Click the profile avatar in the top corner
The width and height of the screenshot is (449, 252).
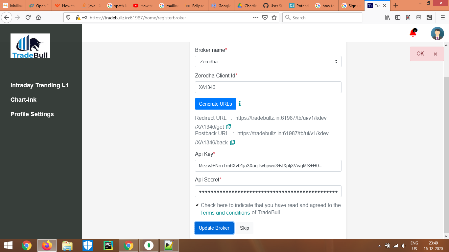click(x=437, y=33)
